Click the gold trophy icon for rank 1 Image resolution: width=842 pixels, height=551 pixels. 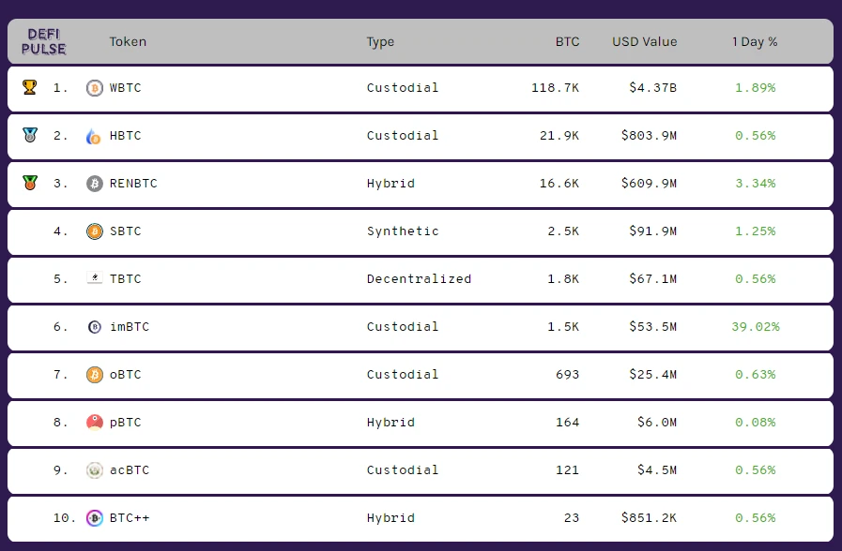point(29,87)
